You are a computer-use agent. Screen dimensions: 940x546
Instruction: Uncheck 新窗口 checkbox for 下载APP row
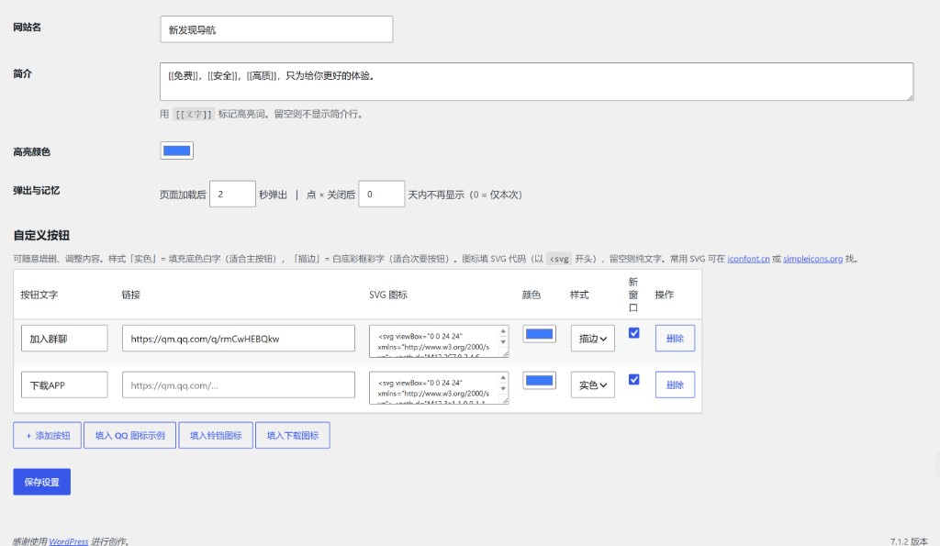coord(633,379)
